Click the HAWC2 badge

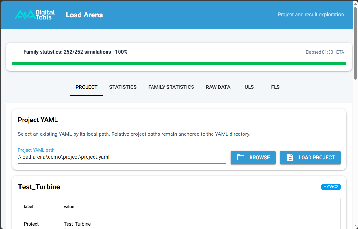coord(331,187)
